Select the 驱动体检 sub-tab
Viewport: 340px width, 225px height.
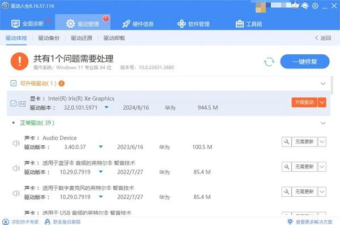click(x=16, y=38)
